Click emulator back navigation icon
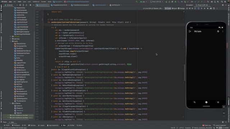This screenshot has width=230, height=129. tap(202, 9)
